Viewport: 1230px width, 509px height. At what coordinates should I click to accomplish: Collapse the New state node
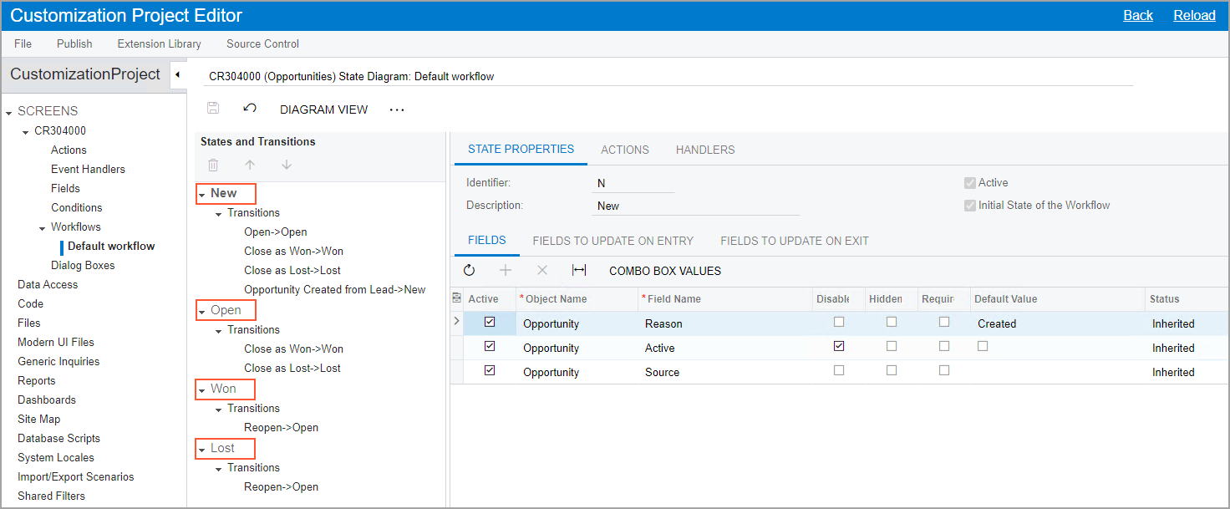(x=202, y=194)
